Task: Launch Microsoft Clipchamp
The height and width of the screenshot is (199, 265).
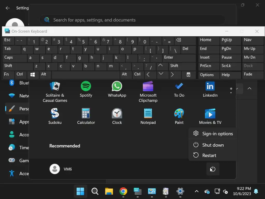Action: [x=148, y=92]
